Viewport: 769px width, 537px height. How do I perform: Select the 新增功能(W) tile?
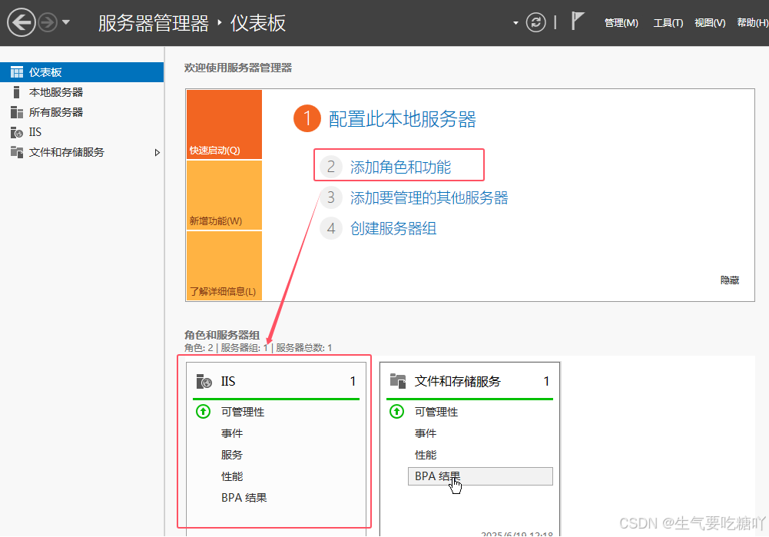224,195
